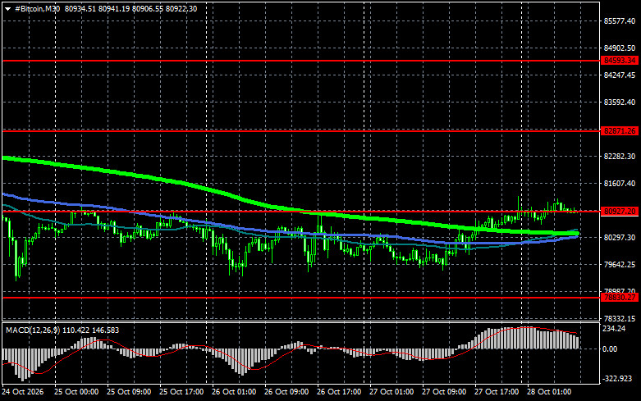Click the 26 Oct 09:00 time axis label
Image resolution: width=641 pixels, height=401 pixels.
tap(286, 392)
